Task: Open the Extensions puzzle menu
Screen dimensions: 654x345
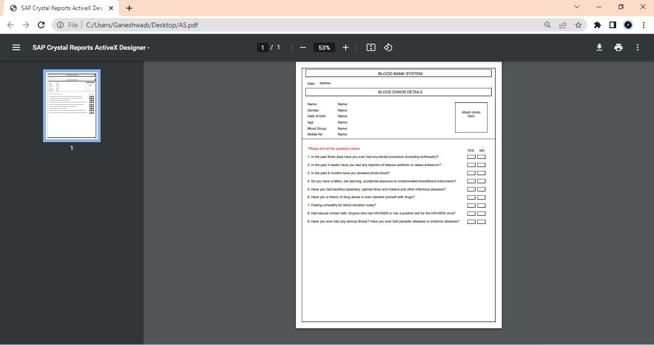Action: 598,25
